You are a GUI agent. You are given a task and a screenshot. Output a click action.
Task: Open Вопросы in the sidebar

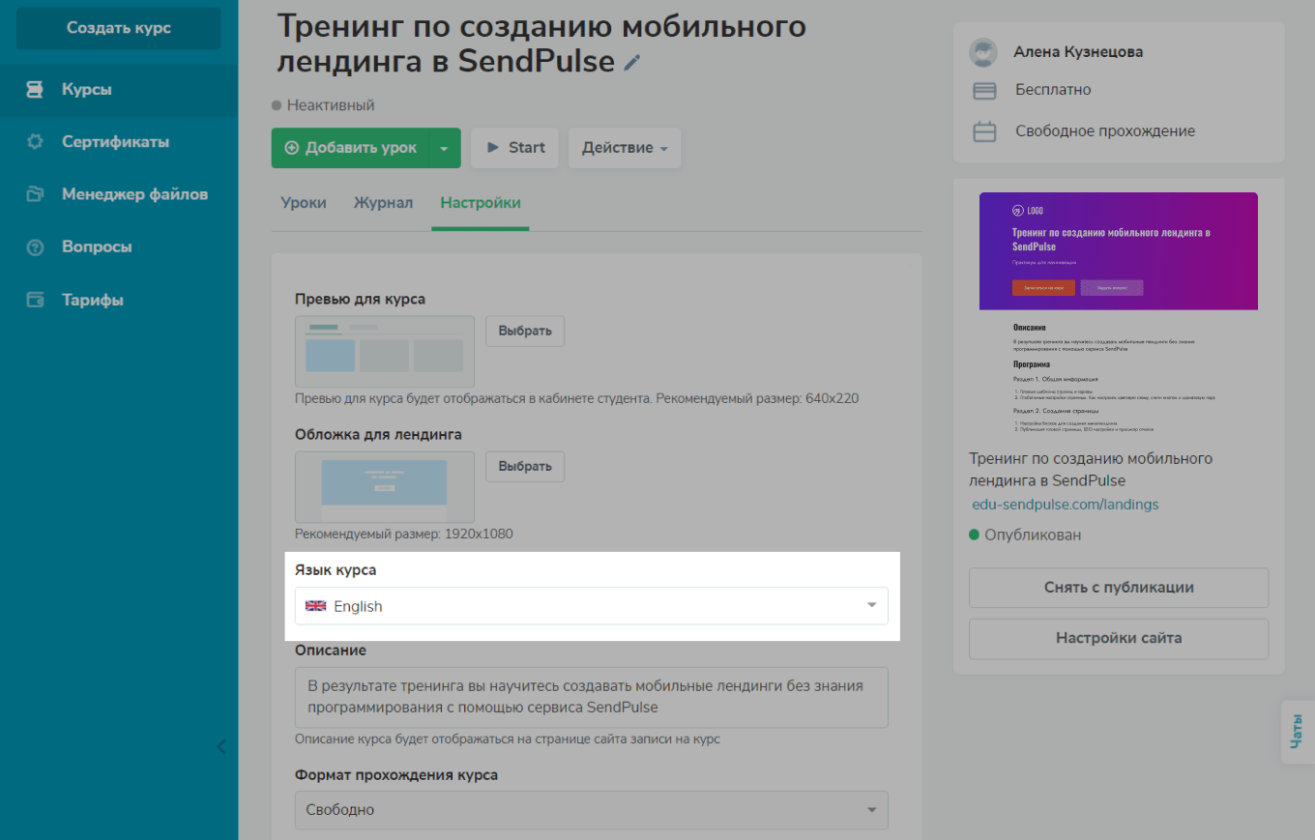point(119,247)
